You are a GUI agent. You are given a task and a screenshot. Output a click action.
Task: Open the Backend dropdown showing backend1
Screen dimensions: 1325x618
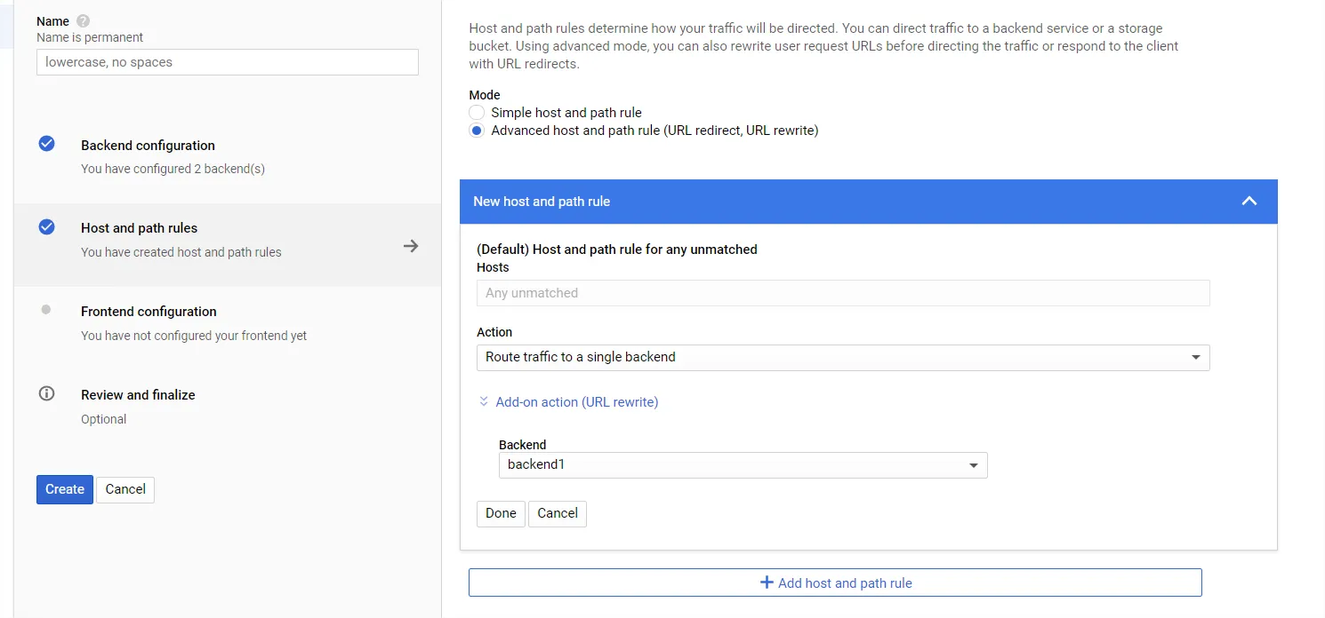click(743, 464)
